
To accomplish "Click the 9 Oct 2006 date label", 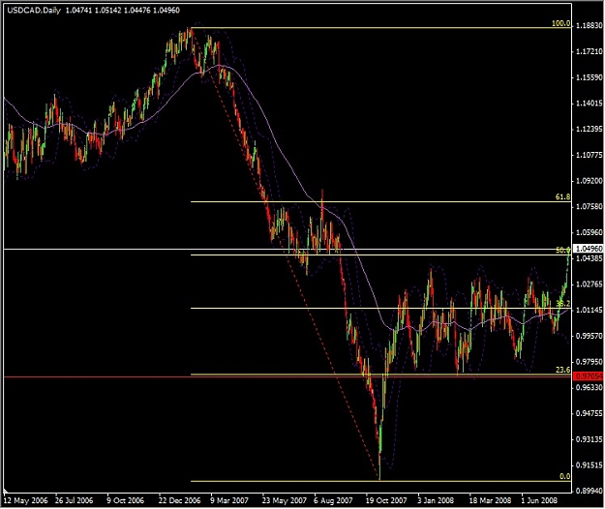I will (125, 500).
